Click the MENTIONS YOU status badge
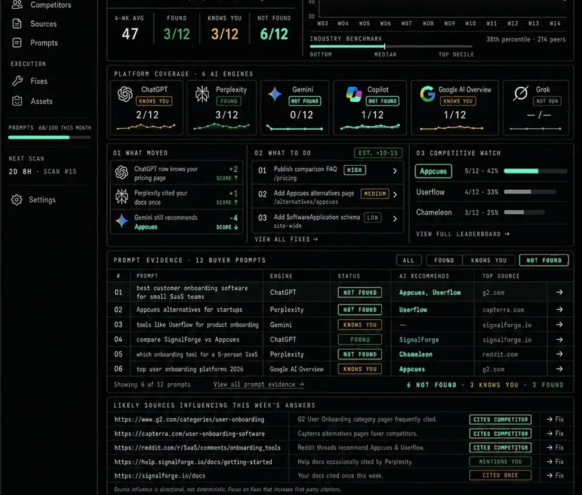Viewport: 582px width, 495px height. [x=501, y=462]
